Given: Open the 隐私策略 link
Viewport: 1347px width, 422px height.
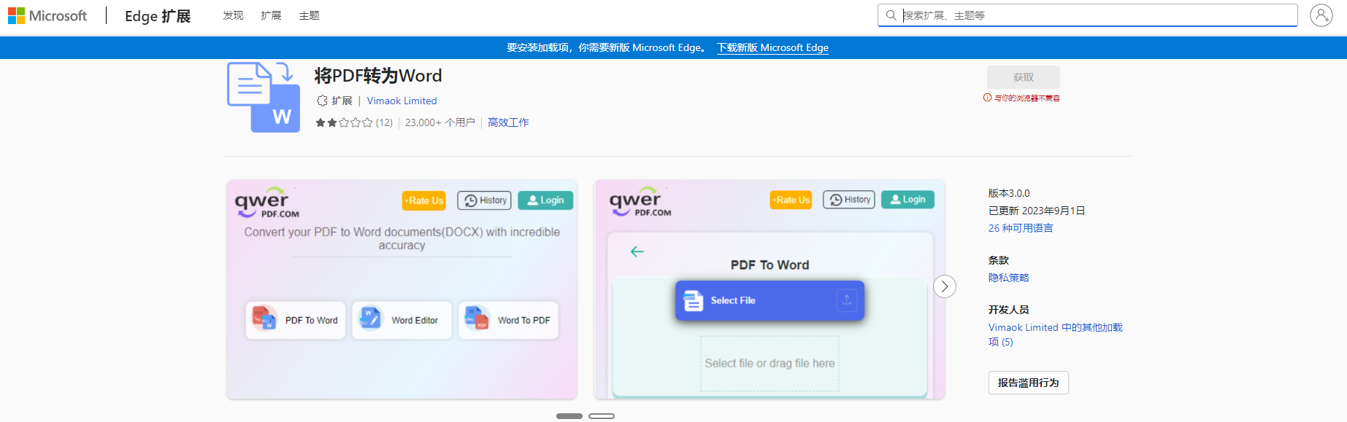Looking at the screenshot, I should tap(1008, 278).
